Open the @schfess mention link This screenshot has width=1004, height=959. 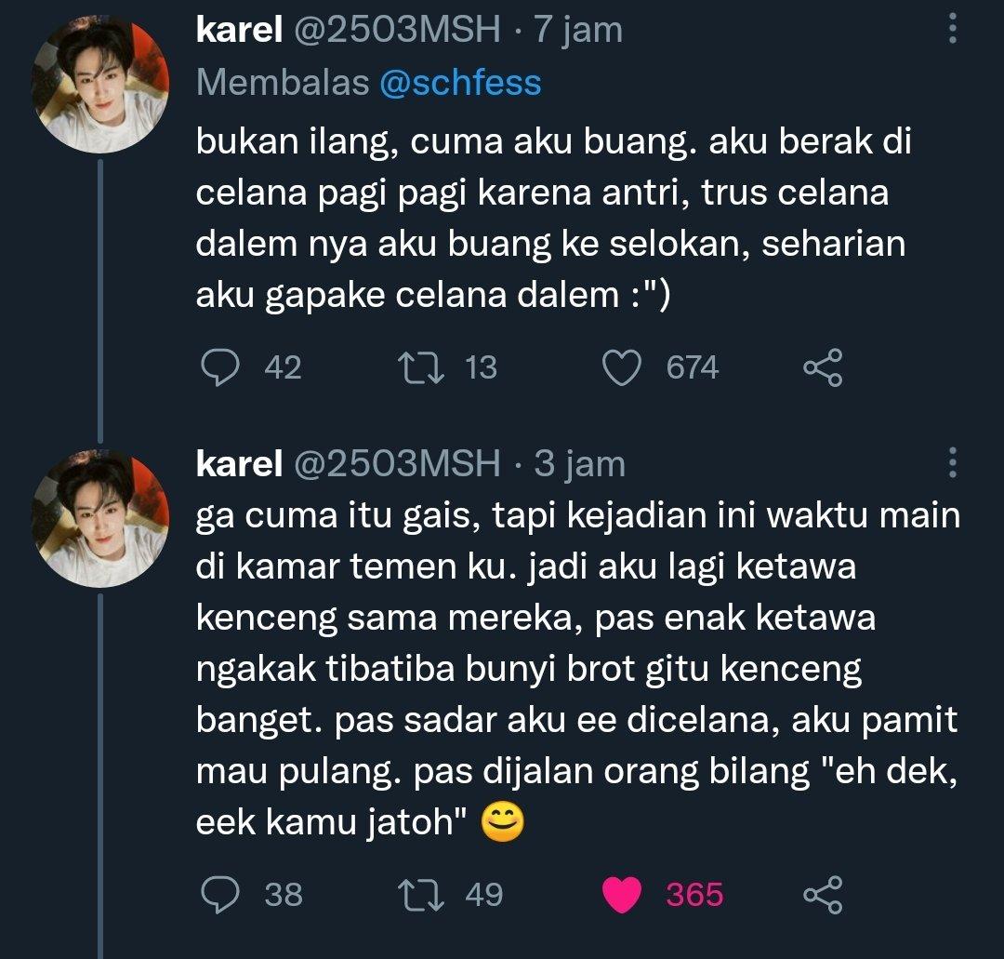tap(460, 84)
